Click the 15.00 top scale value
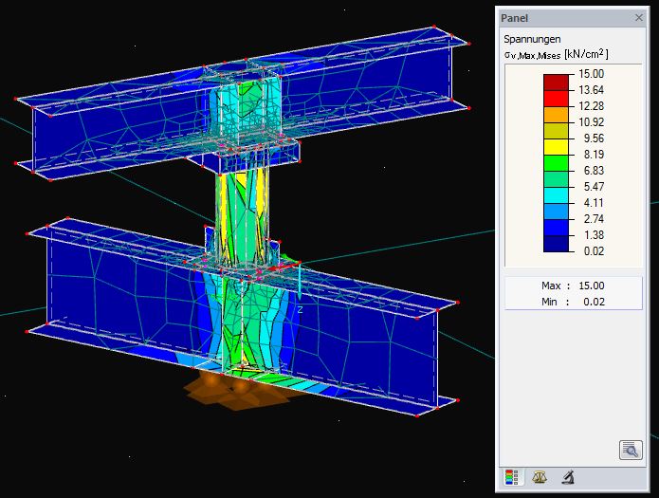This screenshot has height=498, width=659. pyautogui.click(x=591, y=74)
